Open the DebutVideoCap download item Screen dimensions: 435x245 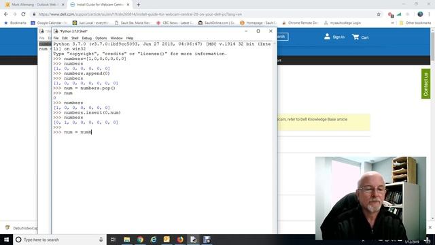pos(21,228)
